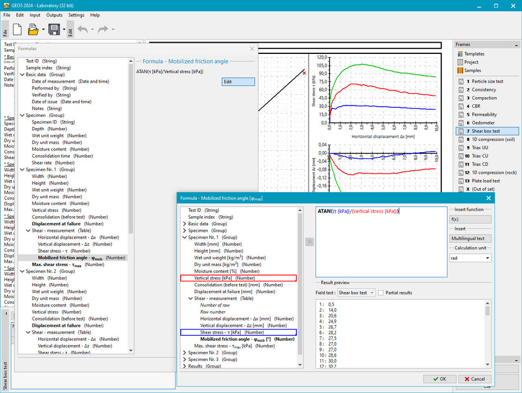
Task: Click the Save floppy disk icon
Action: click(x=54, y=29)
